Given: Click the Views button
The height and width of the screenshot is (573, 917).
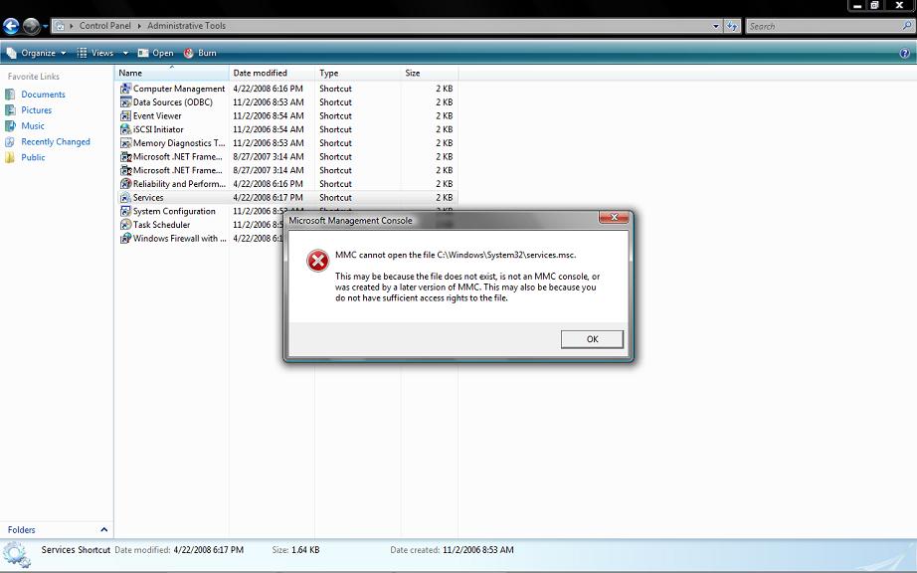Looking at the screenshot, I should 95,53.
